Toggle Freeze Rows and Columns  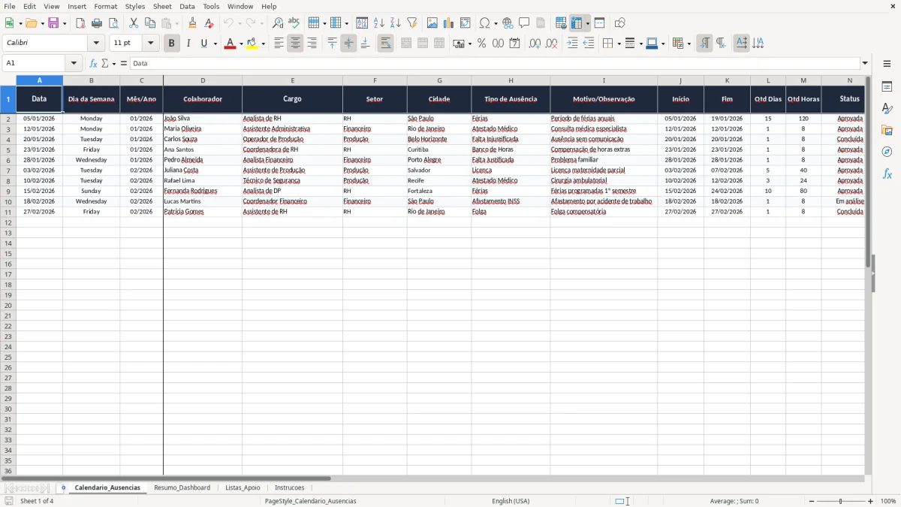point(577,23)
